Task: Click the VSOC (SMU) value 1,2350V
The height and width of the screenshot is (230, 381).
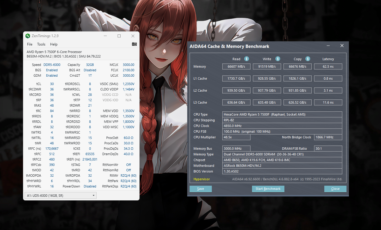Action: coord(128,84)
